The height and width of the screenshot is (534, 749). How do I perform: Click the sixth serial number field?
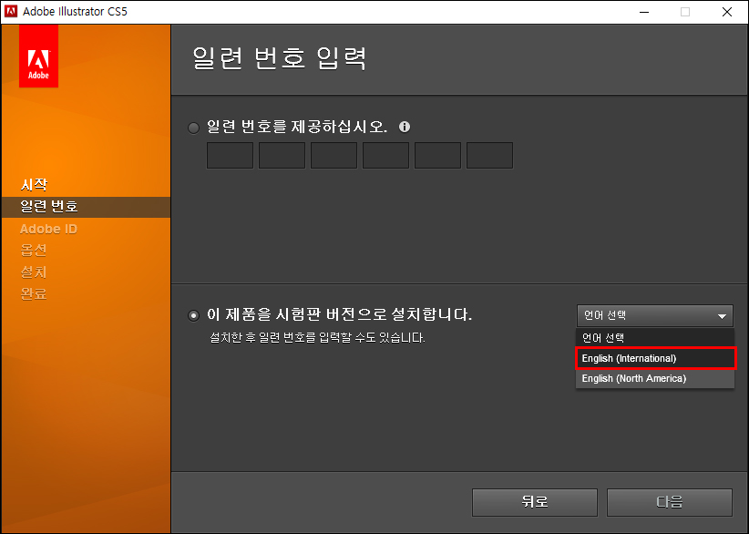[489, 155]
